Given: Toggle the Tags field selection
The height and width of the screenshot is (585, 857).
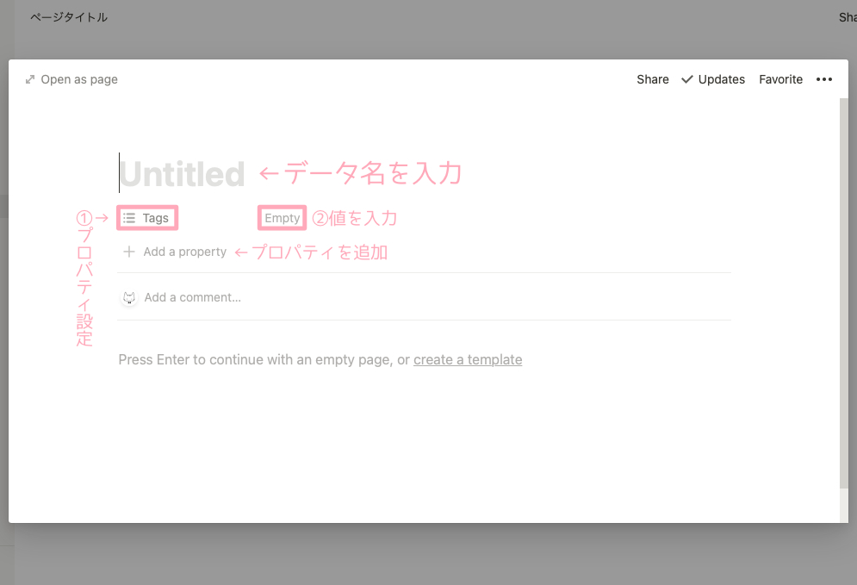Looking at the screenshot, I should 146,217.
